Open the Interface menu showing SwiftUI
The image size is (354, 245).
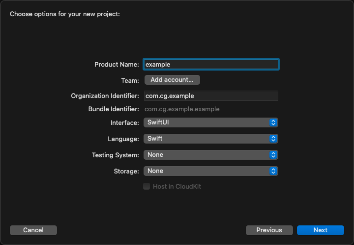pyautogui.click(x=206, y=122)
